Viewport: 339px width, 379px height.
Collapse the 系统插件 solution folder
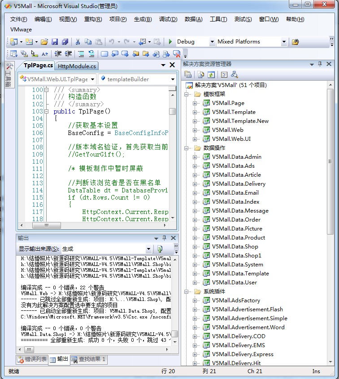click(186, 292)
